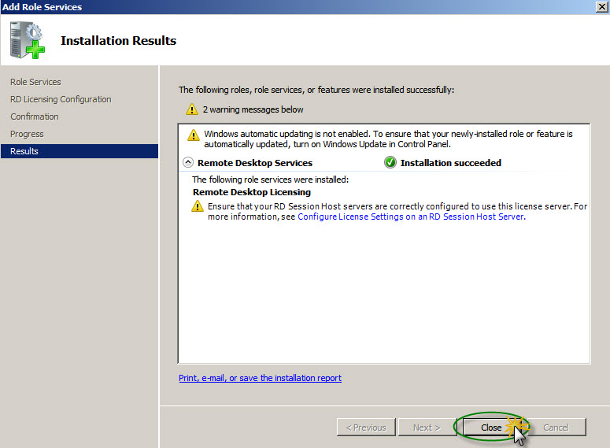Open Print, e-mail, or save installation report link
Screen dimensions: 610x448
click(x=261, y=378)
